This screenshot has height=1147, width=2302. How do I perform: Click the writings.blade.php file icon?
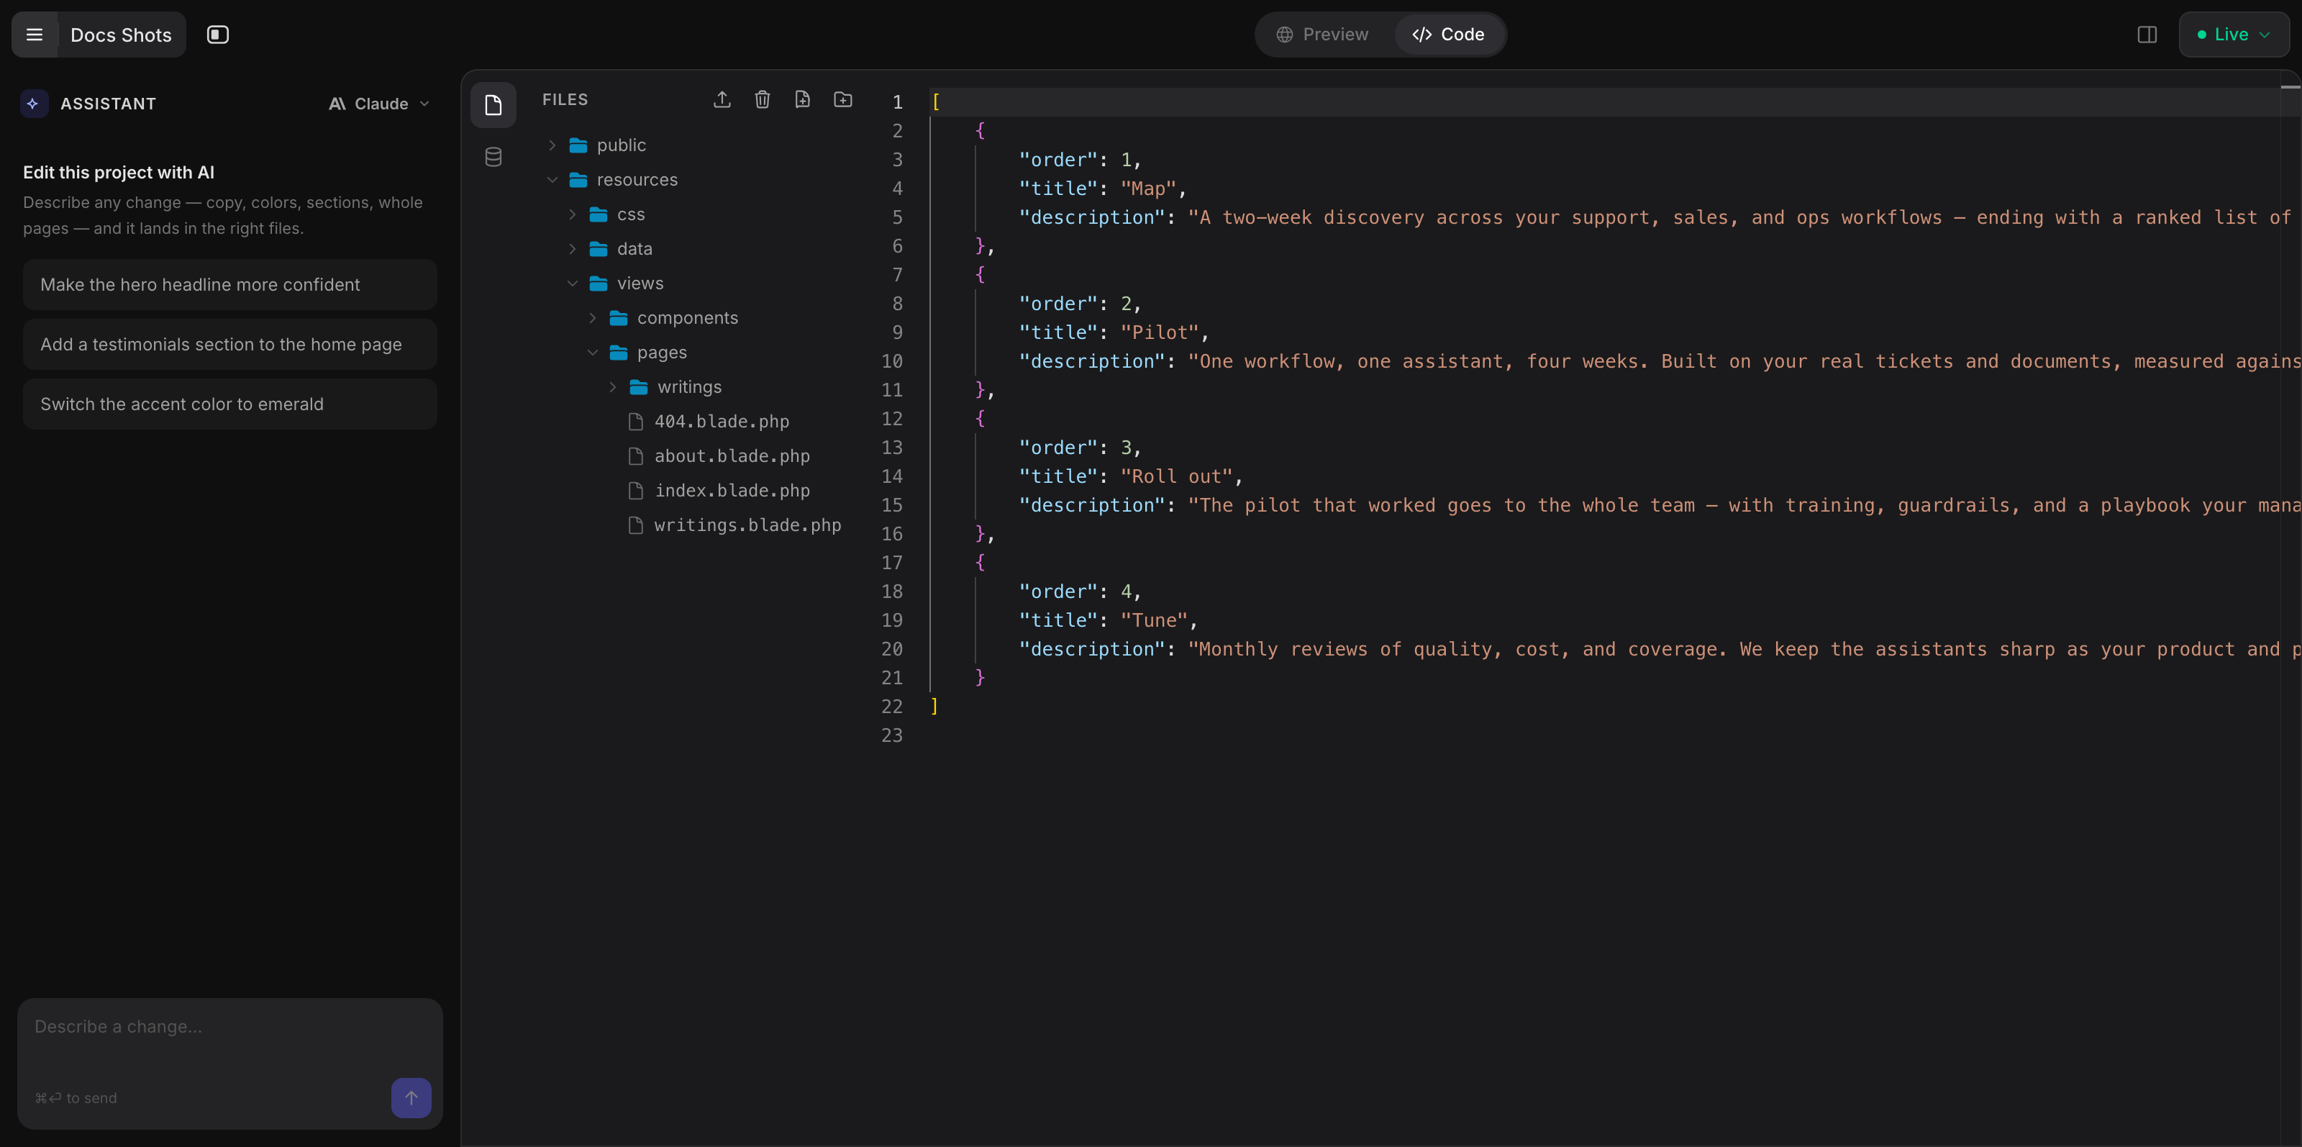(x=636, y=526)
